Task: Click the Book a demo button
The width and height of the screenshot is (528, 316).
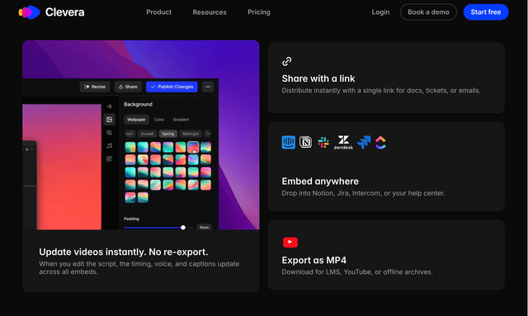Action: pyautogui.click(x=428, y=12)
